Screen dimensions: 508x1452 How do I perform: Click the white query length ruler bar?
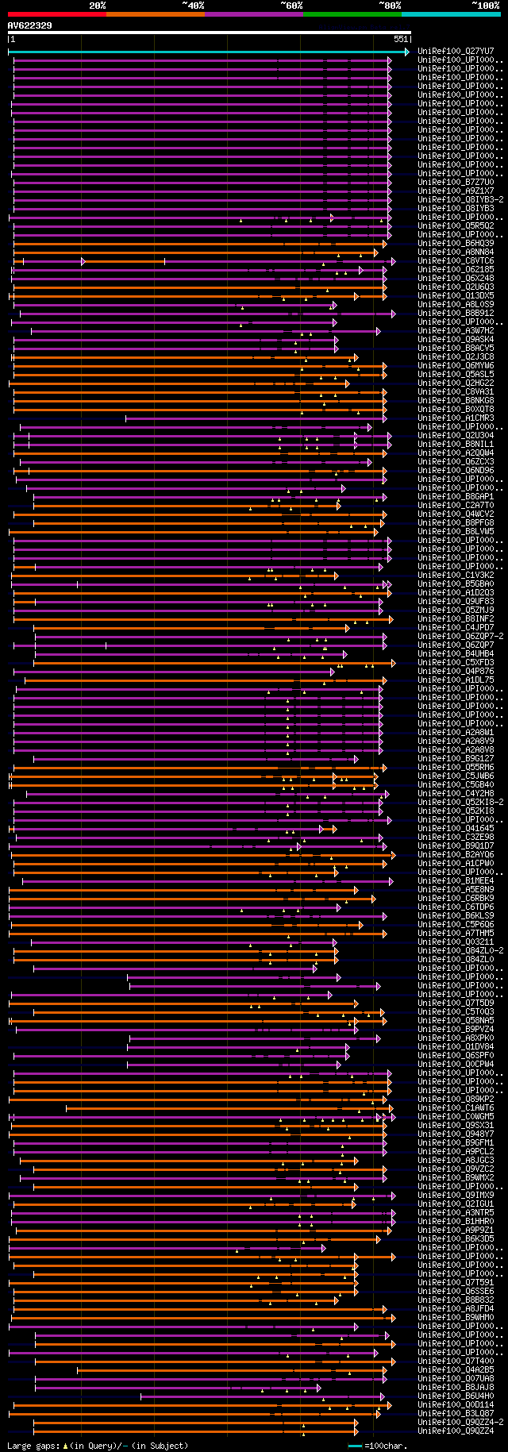click(209, 33)
